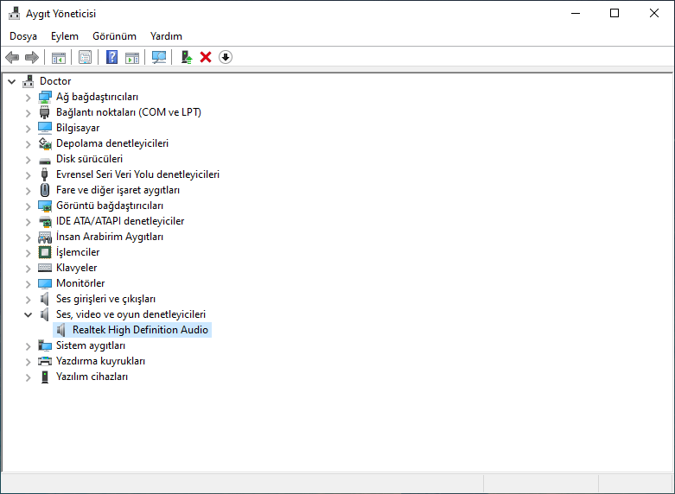Click the circular down-arrow toolbar icon
This screenshot has height=494, width=675.
tap(226, 57)
